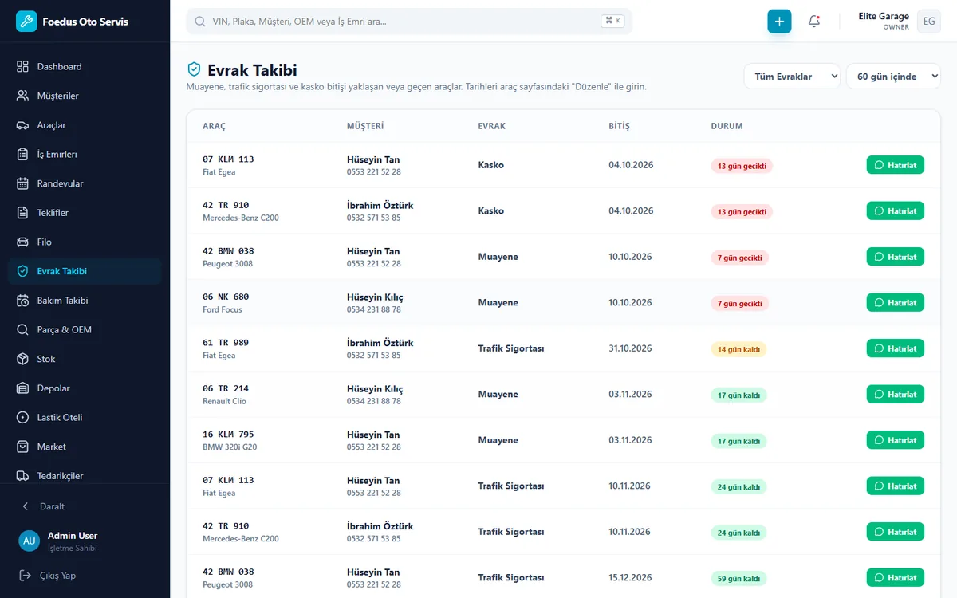The image size is (957, 598).
Task: Click Hatırlat for 06 TR 214 Renault Clio
Action: coord(896,395)
